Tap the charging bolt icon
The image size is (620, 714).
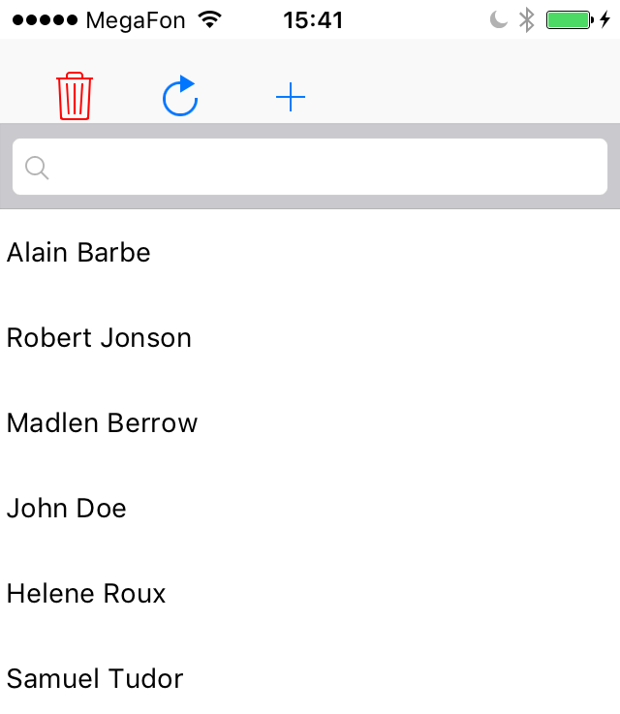click(604, 20)
